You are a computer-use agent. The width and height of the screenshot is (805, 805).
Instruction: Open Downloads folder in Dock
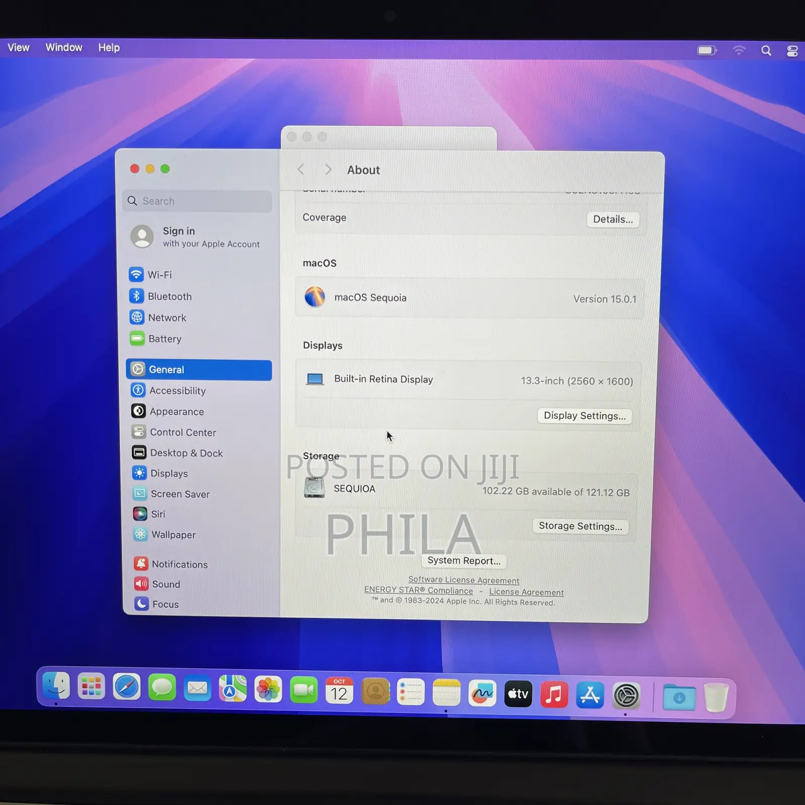(679, 698)
